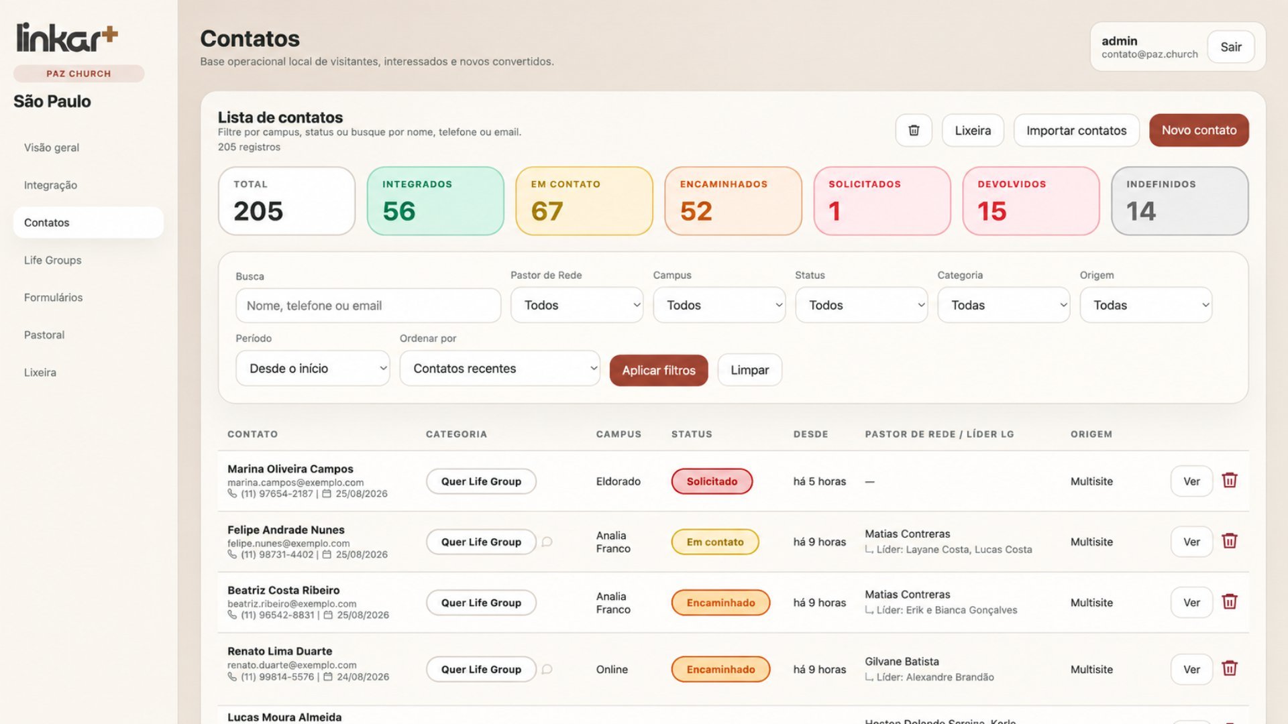Open comment bubble icon in Felipe Andrade Nunes row
The height and width of the screenshot is (724, 1288).
tap(547, 542)
